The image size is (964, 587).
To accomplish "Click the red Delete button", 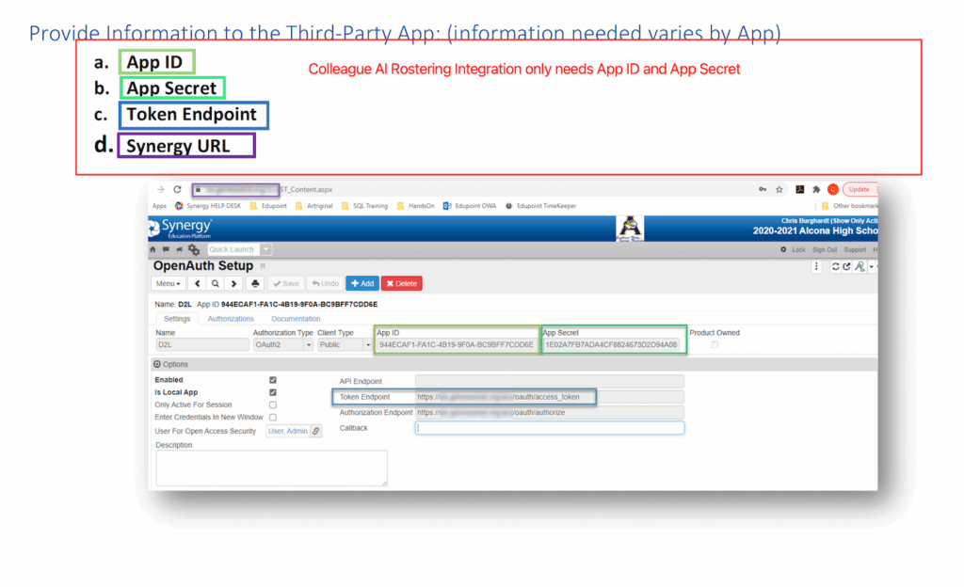I will 401,283.
